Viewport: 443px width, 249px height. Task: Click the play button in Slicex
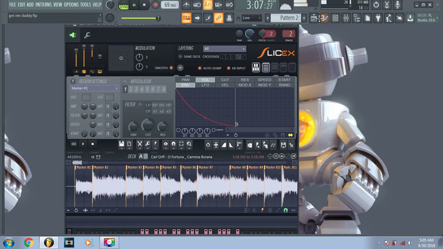tap(83, 144)
